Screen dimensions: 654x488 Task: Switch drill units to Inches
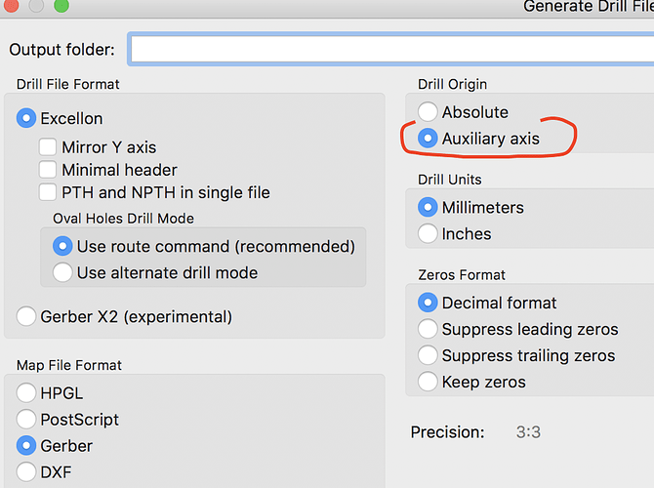428,234
